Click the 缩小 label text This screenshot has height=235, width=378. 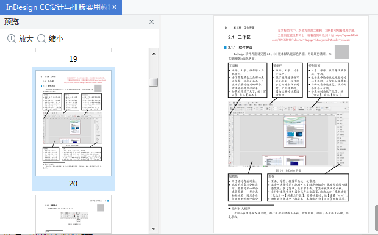(56, 39)
